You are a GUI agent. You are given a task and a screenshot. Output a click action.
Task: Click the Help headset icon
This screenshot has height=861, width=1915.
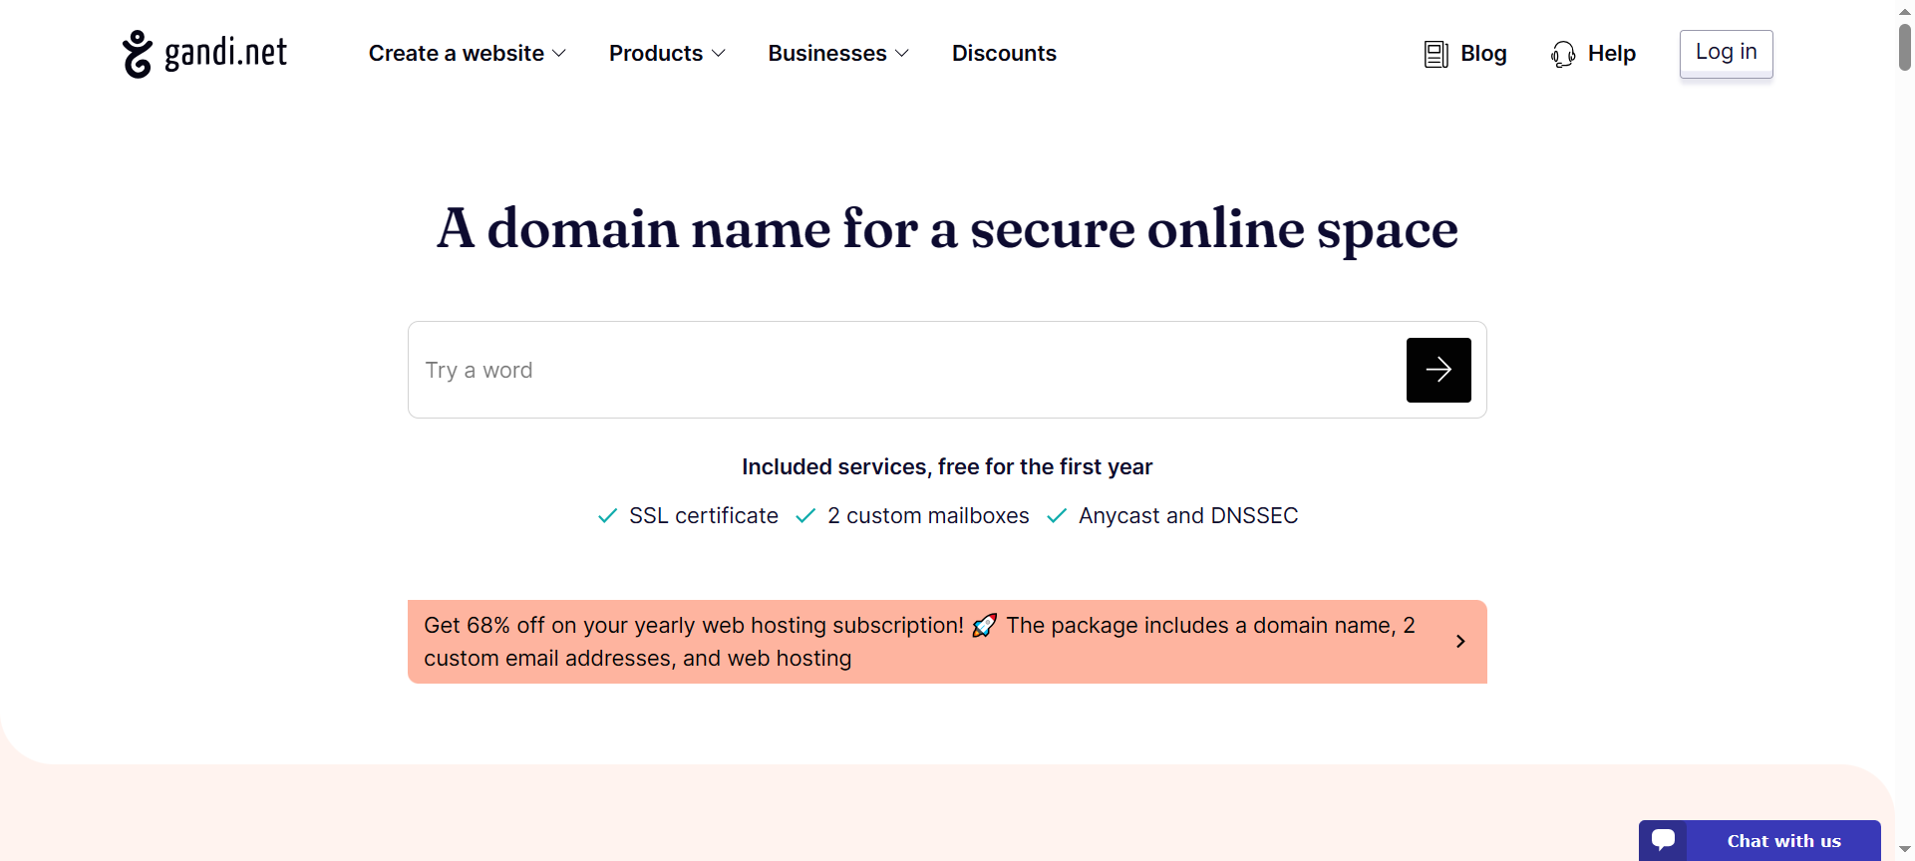[1562, 54]
